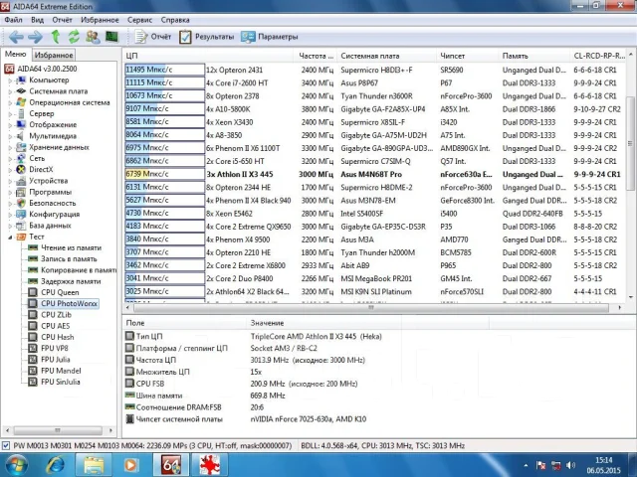This screenshot has width=637, height=477.
Task: Select Задержка памяти test icon
Action: (x=33, y=281)
